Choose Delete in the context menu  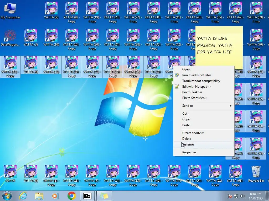tap(204, 139)
